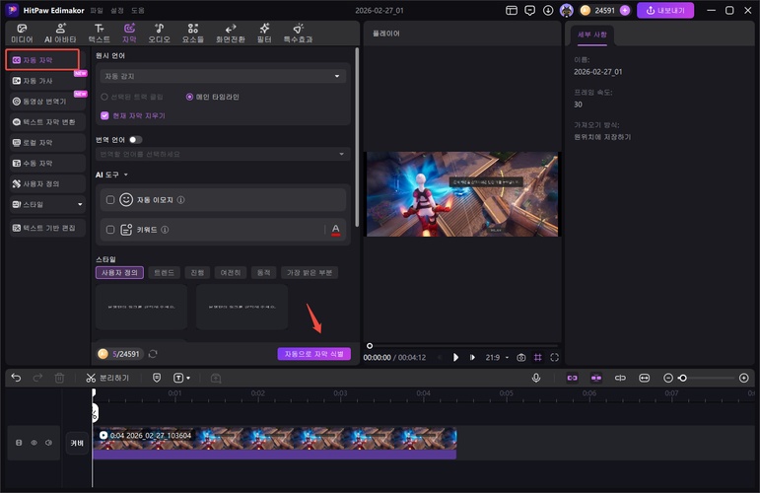The image size is (760, 493).
Task: Select the 트렌드 style tab
Action: [x=164, y=272]
